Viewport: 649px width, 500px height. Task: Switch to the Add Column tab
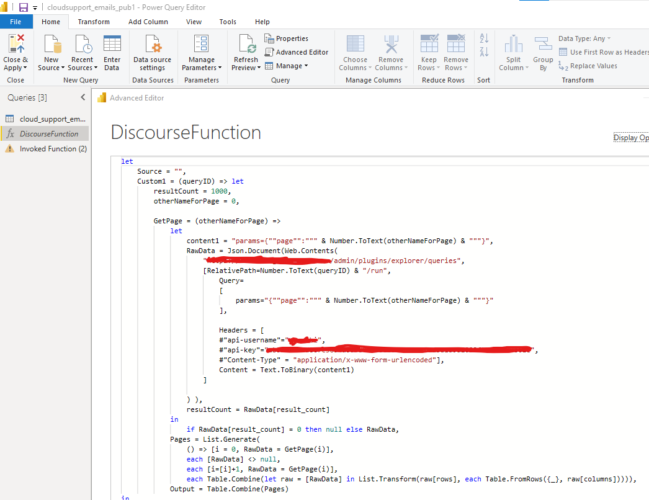tap(148, 22)
